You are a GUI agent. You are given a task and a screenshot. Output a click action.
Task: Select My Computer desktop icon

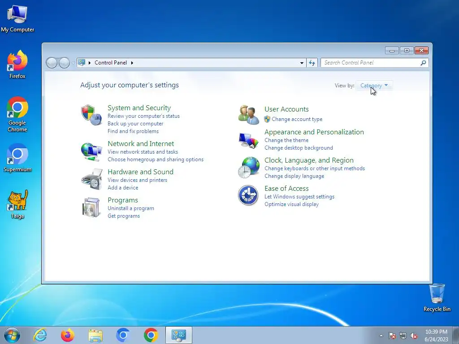pos(17,19)
